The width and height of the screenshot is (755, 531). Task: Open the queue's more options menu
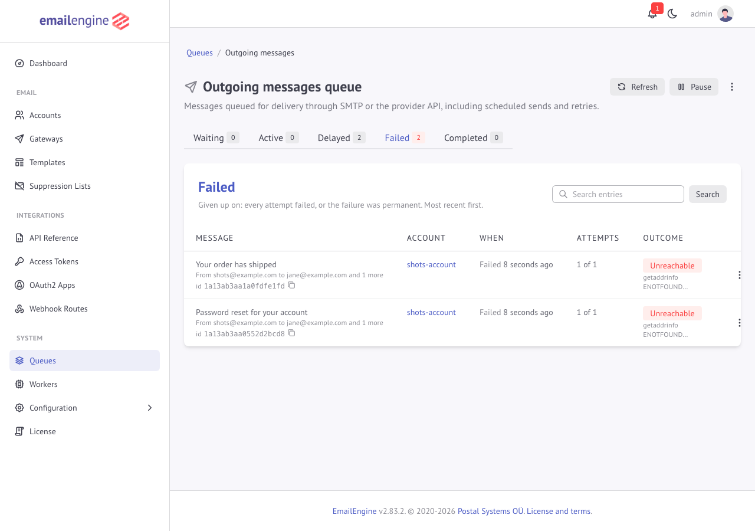pos(732,87)
